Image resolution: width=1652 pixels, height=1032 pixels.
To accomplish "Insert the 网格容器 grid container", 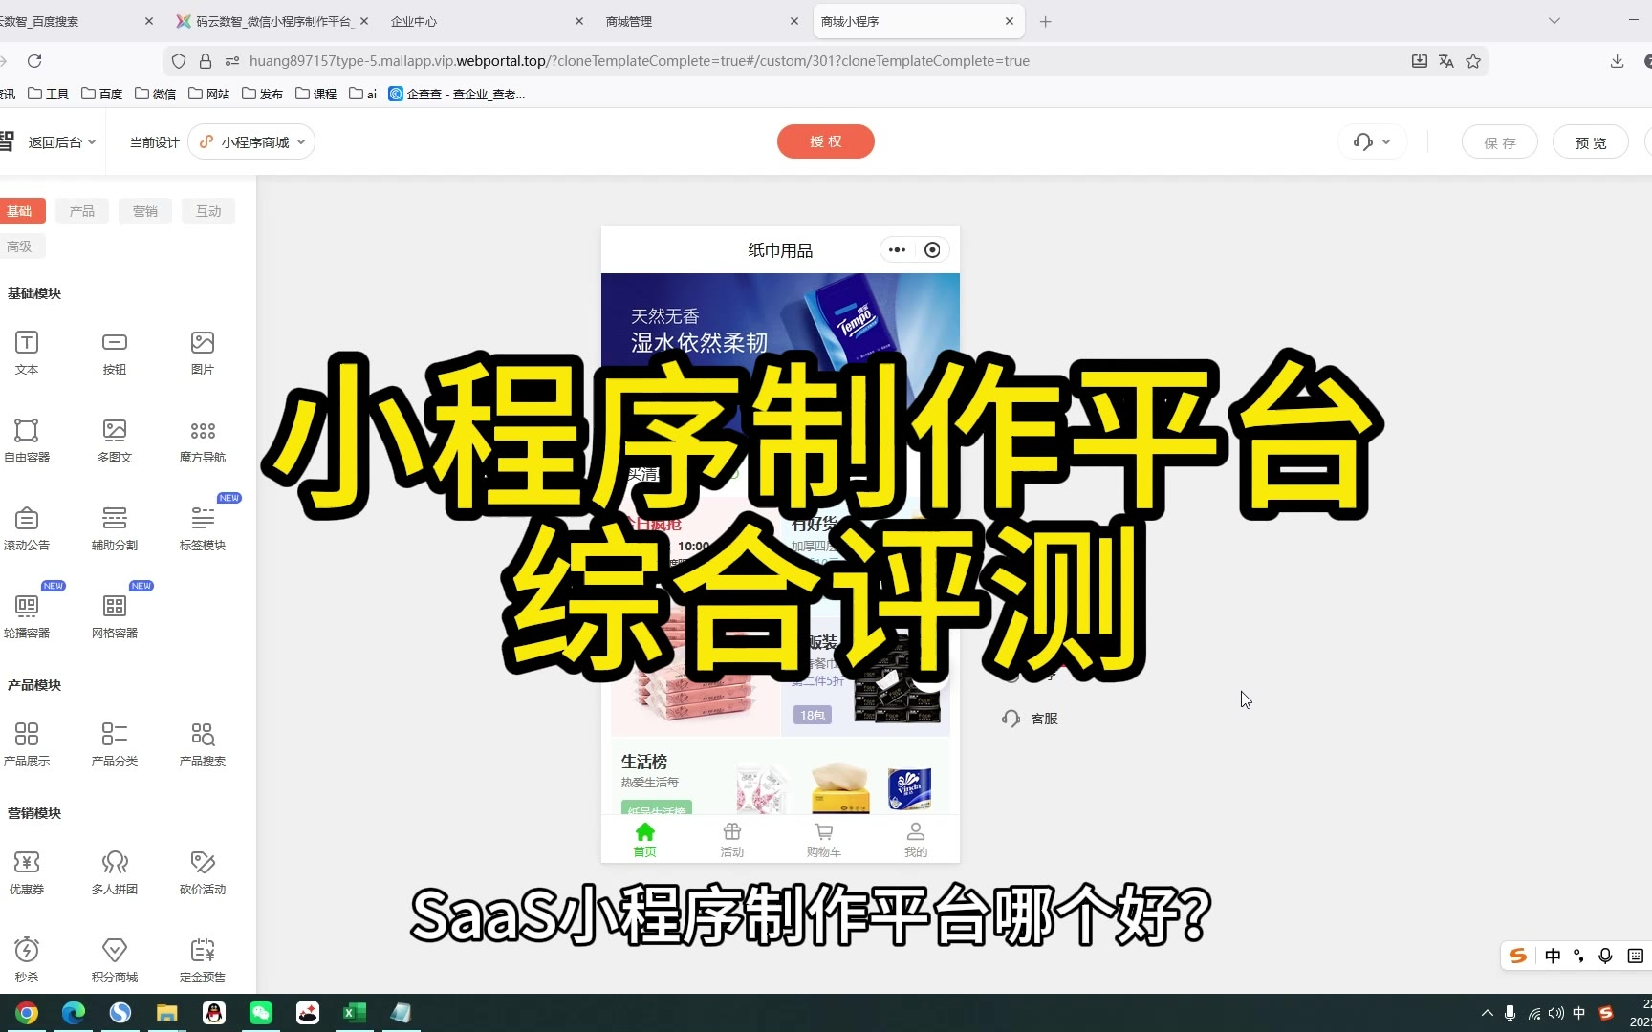I will tap(115, 616).
